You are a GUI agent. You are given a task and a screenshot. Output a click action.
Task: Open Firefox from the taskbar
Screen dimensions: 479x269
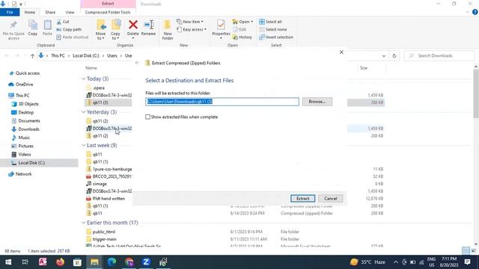(60, 262)
